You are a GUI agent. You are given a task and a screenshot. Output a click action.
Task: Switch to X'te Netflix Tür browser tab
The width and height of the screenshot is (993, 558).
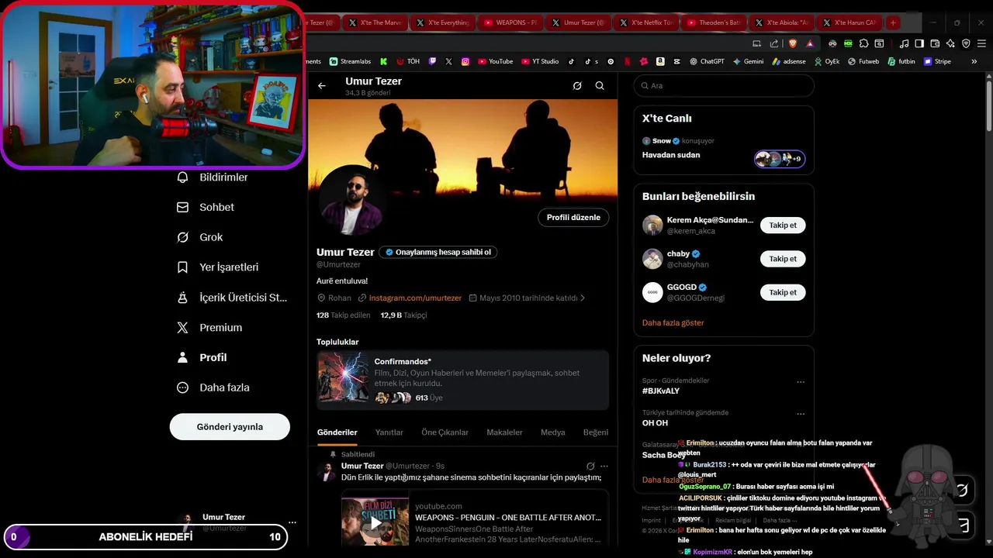tap(646, 22)
